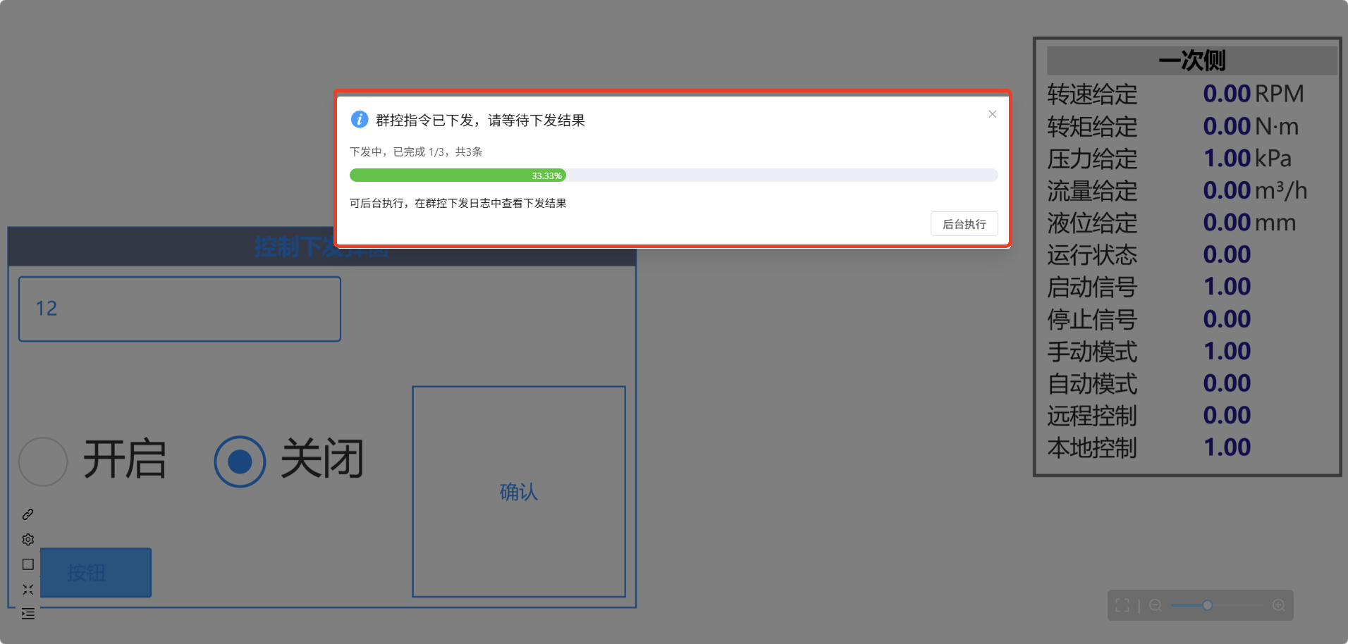This screenshot has width=1348, height=644.
Task: Click the blue info icon in dialog
Action: (x=360, y=120)
